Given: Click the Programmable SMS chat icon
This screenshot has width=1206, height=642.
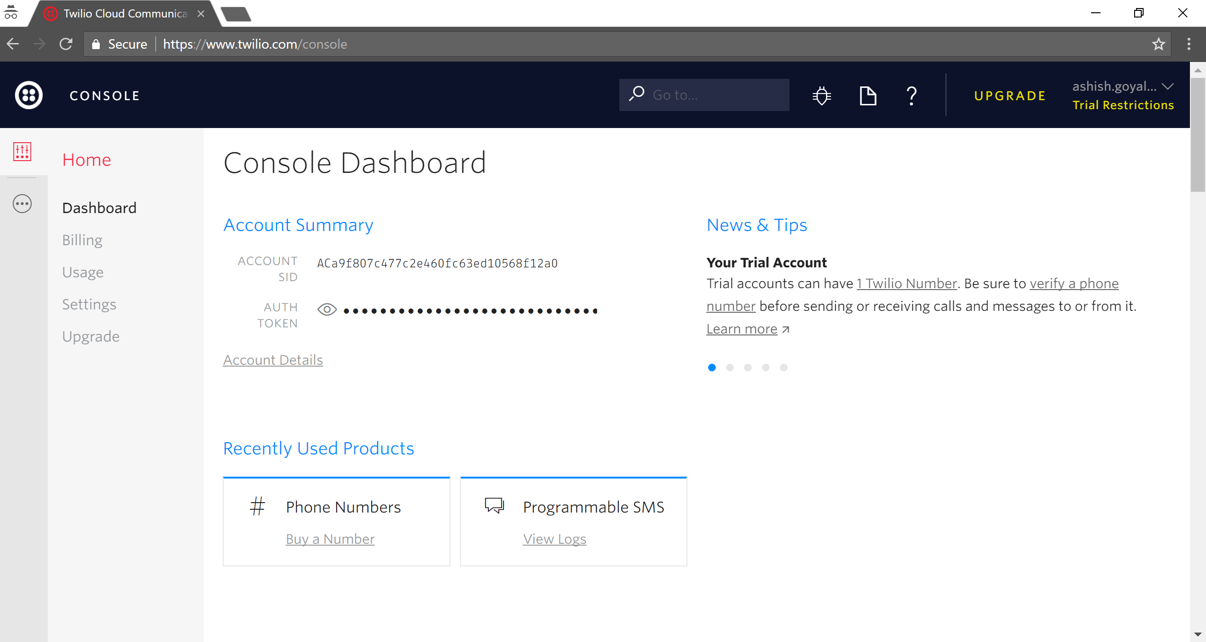Looking at the screenshot, I should (495, 505).
